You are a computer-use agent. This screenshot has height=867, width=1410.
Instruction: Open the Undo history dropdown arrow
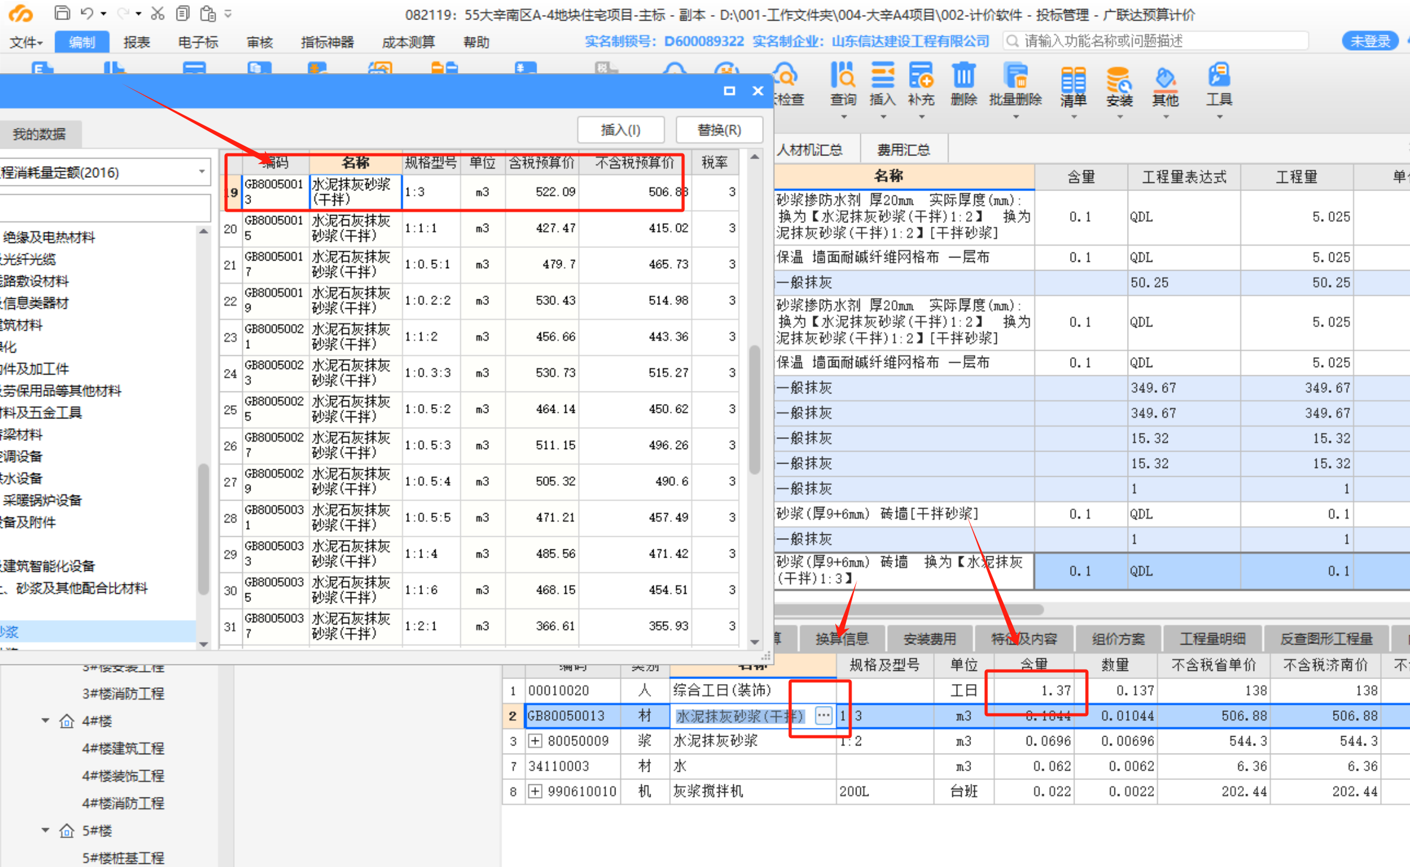[103, 14]
